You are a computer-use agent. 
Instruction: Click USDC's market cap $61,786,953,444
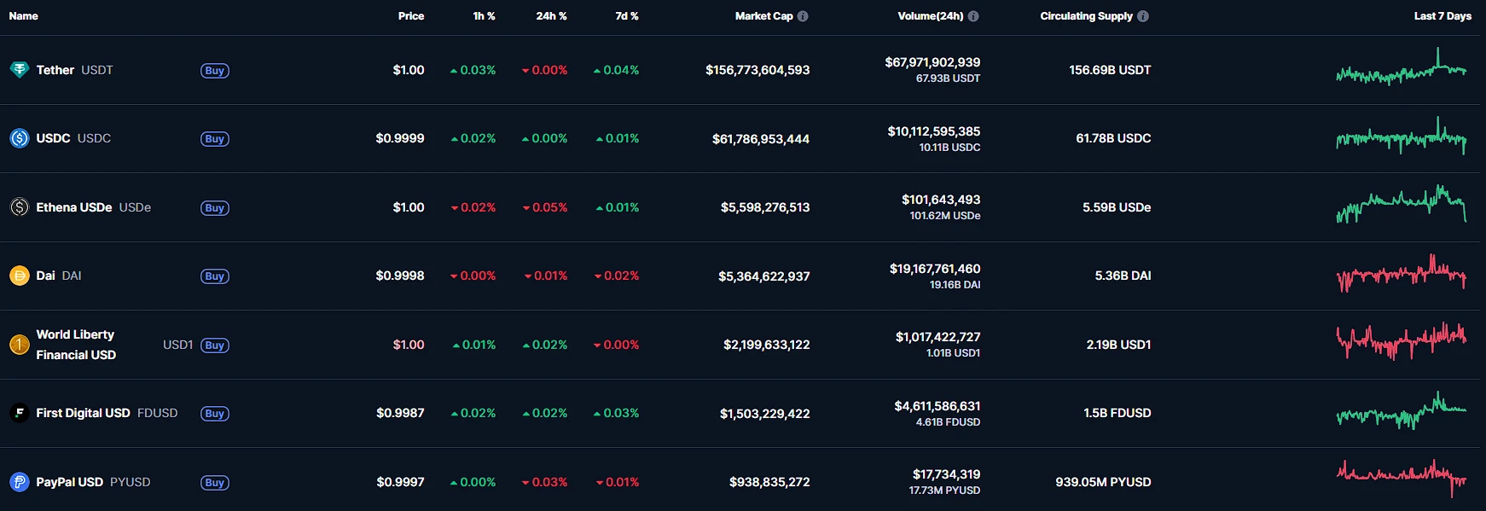click(x=761, y=139)
